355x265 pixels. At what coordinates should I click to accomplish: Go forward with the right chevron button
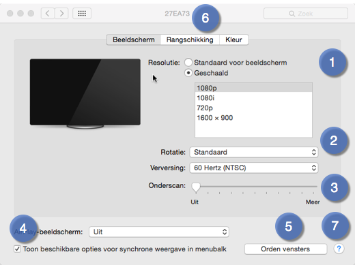click(61, 14)
